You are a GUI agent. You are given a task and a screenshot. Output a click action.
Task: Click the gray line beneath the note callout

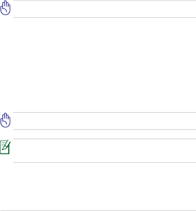(x=104, y=162)
